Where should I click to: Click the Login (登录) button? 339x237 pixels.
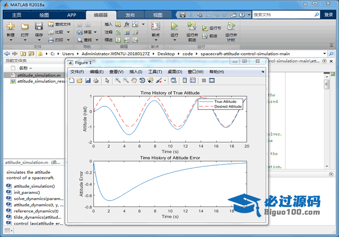click(x=329, y=15)
